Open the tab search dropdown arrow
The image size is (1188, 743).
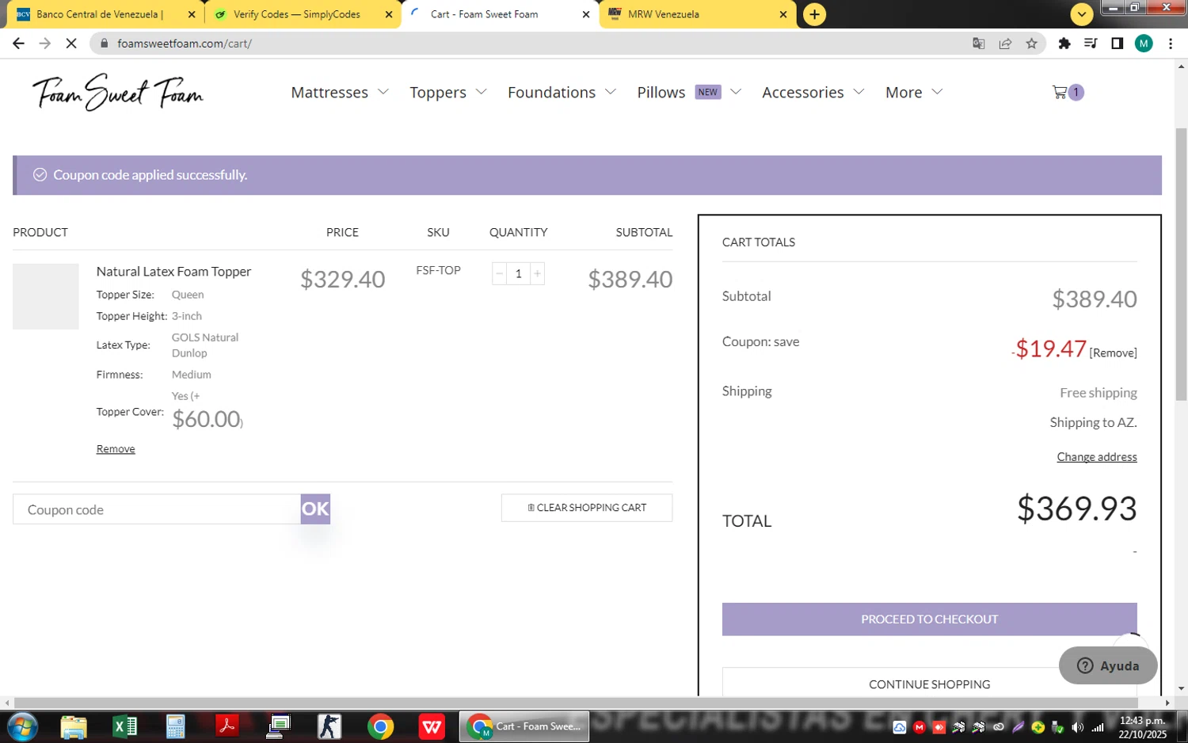point(1081,14)
